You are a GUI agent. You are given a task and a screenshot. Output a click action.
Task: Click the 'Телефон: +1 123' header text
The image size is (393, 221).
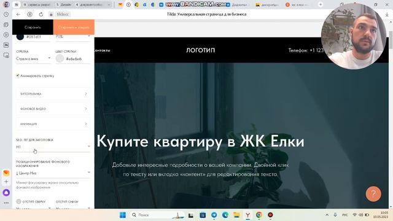tap(306, 50)
